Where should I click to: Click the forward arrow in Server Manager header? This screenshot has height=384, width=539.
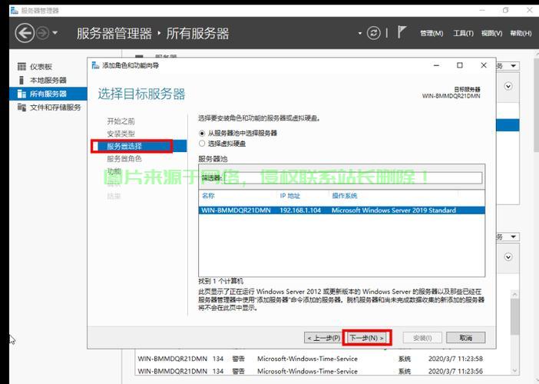pos(43,33)
